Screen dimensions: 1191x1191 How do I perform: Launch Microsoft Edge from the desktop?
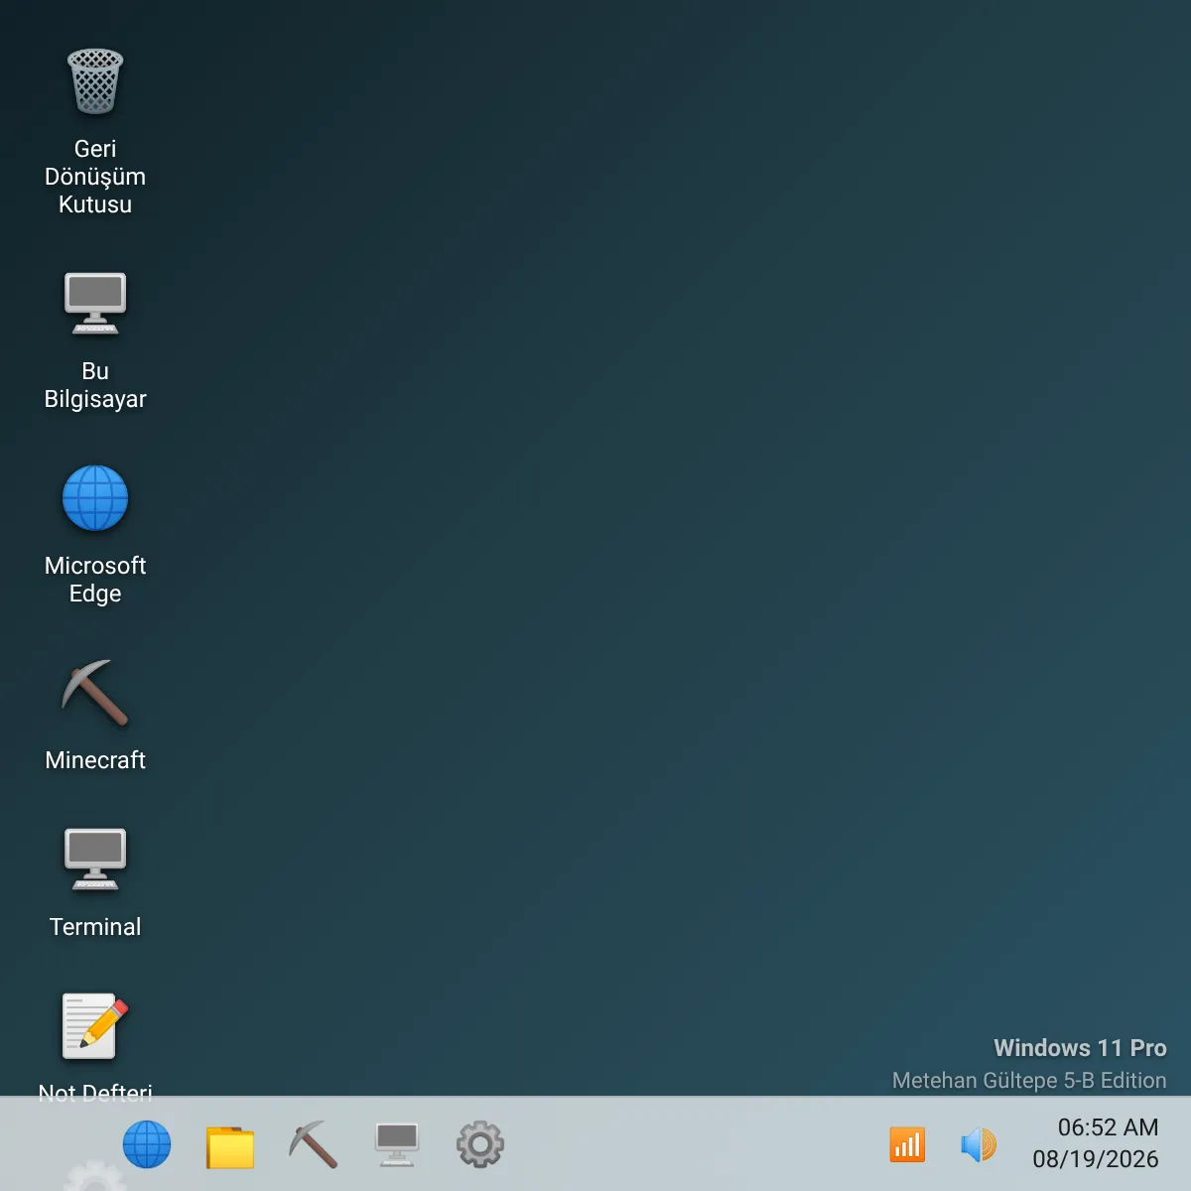click(95, 498)
